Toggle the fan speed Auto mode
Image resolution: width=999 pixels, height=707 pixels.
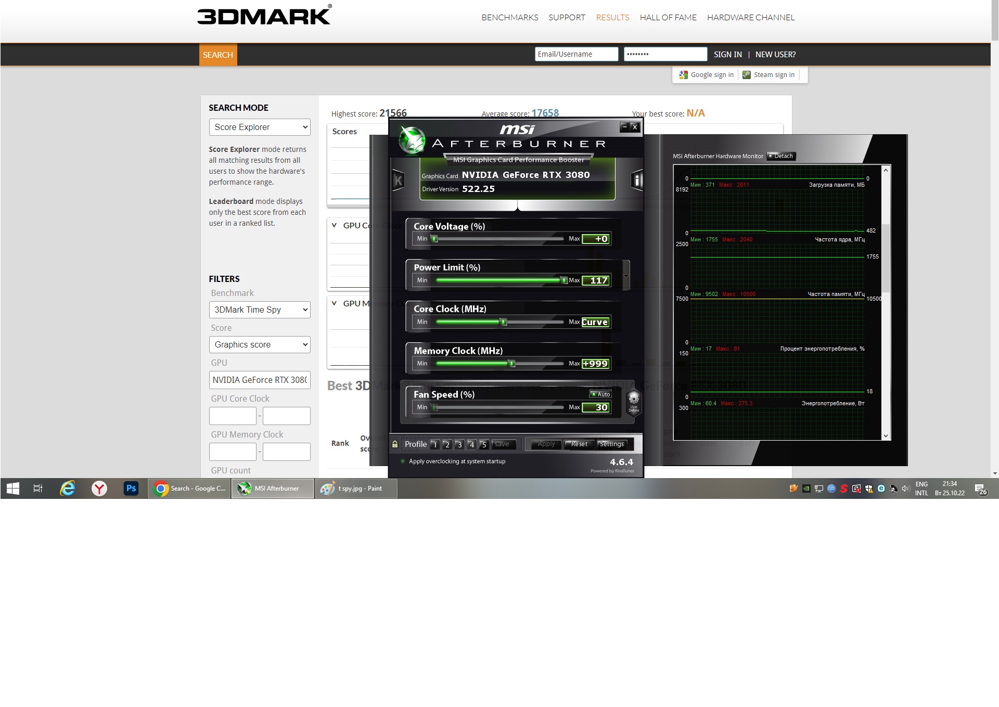[x=600, y=394]
